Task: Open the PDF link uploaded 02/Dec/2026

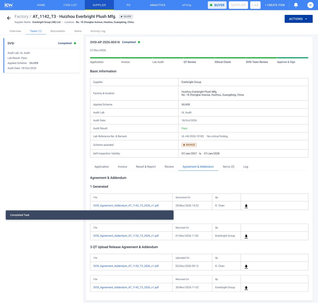Action: click(x=126, y=266)
